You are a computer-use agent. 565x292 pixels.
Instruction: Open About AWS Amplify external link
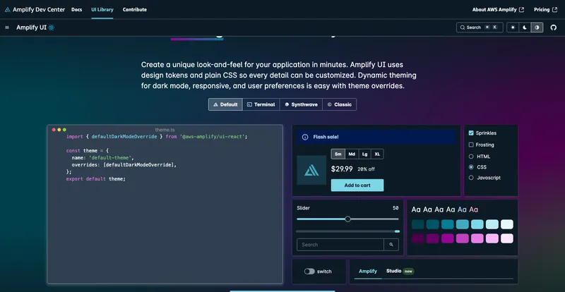[x=498, y=10]
